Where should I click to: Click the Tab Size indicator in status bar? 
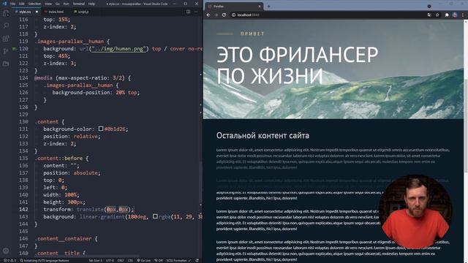click(x=96, y=260)
